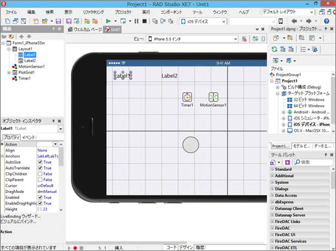Click the Save toolbar icon

click(58, 21)
